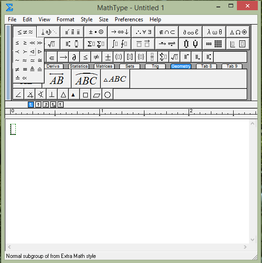Insert the arc ABC expression
The image size is (262, 263).
[x=86, y=79]
